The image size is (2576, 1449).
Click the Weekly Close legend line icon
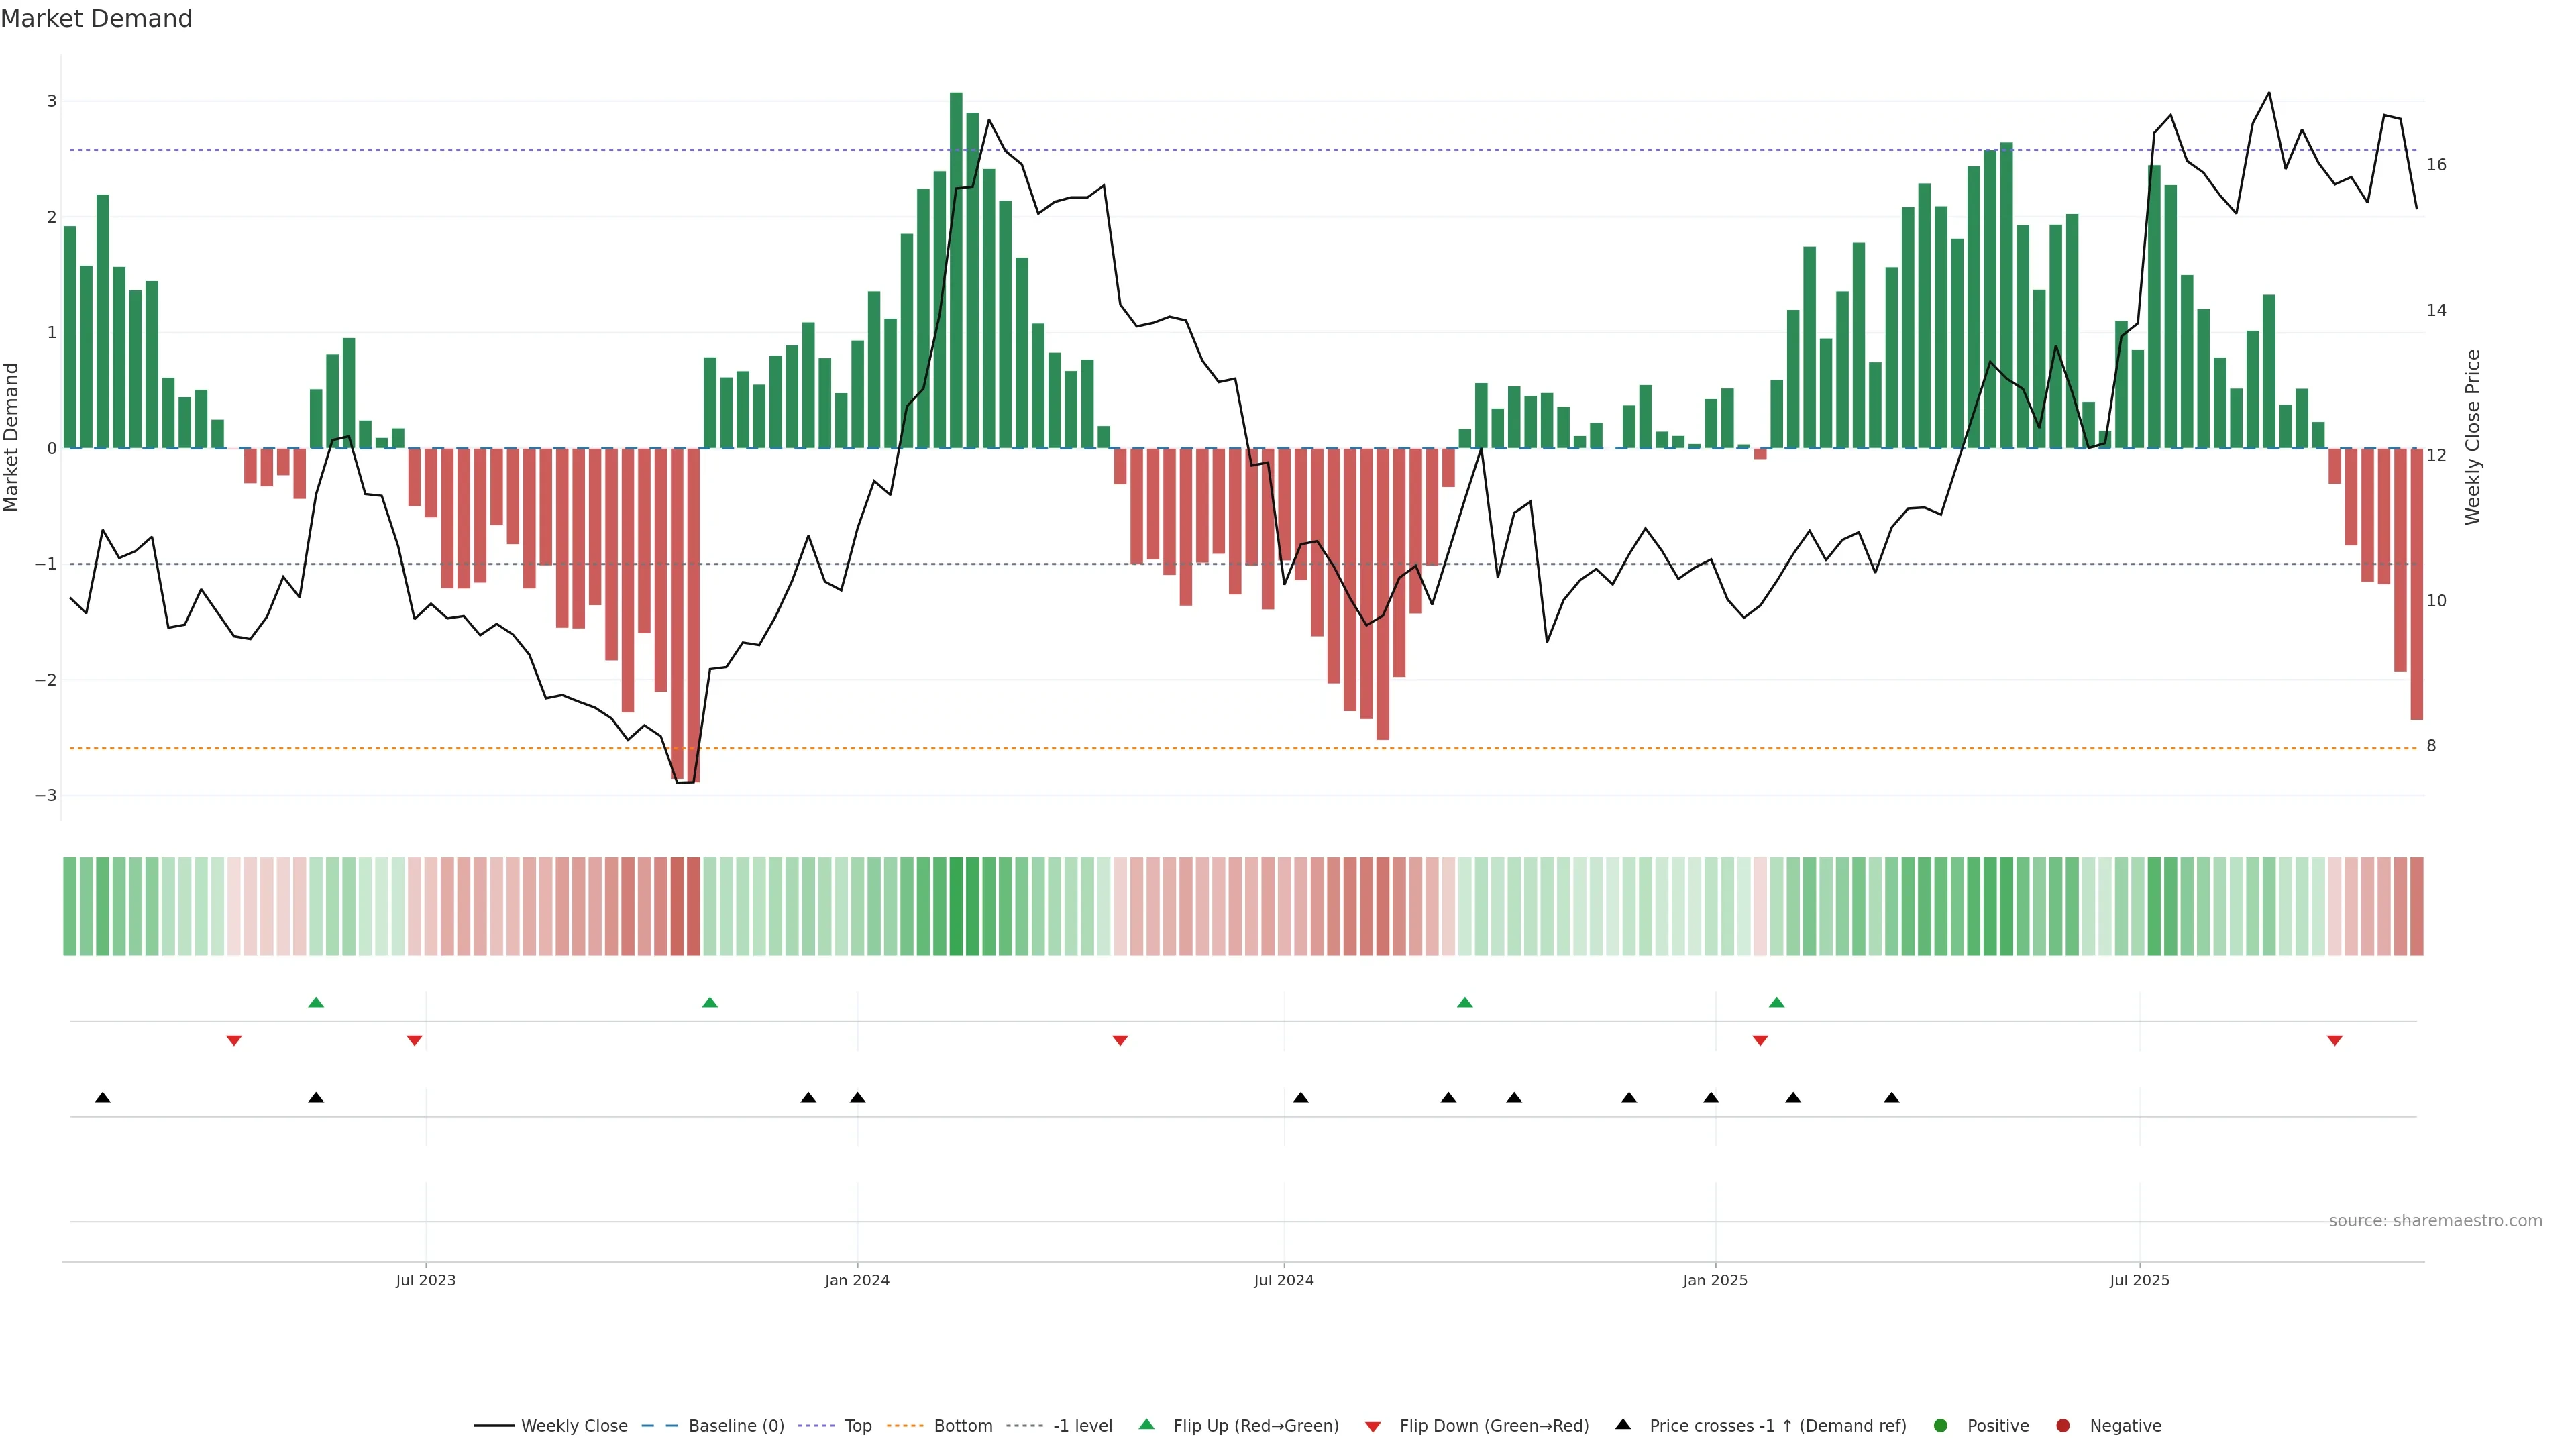pyautogui.click(x=494, y=1425)
